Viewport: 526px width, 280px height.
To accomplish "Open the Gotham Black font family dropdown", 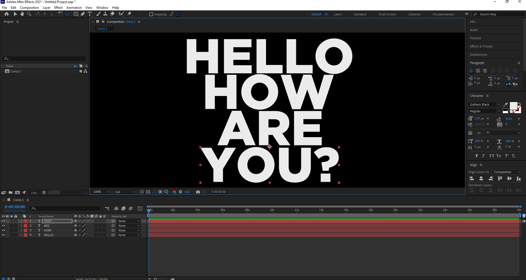I will (485, 105).
